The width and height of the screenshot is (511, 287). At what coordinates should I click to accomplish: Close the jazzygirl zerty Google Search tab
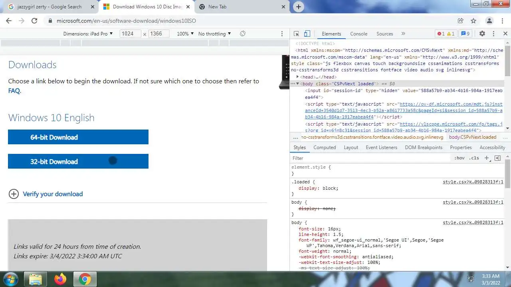[93, 7]
